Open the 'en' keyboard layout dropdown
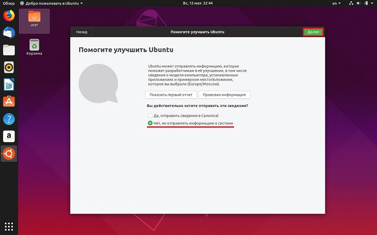The image size is (377, 235). pos(337,3)
